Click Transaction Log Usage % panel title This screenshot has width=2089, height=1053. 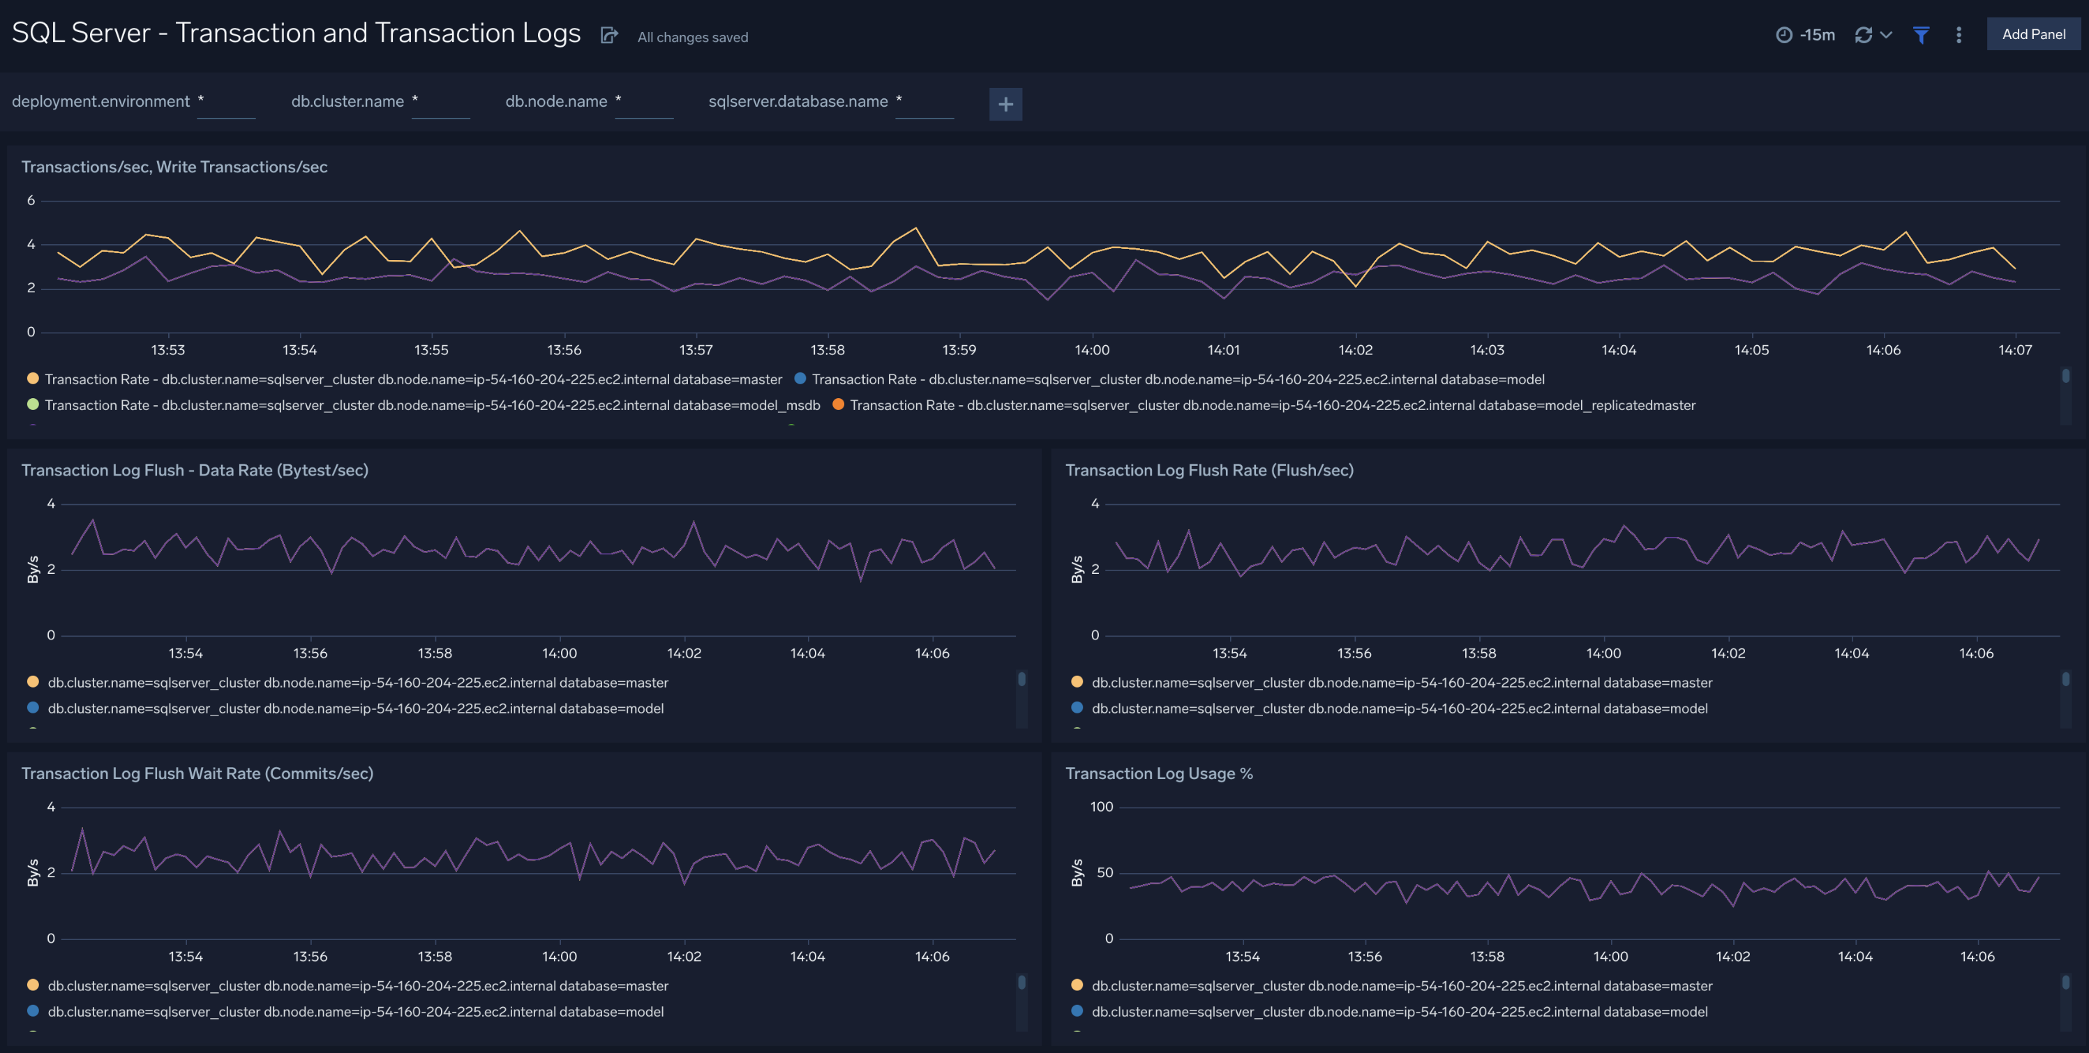[1159, 773]
